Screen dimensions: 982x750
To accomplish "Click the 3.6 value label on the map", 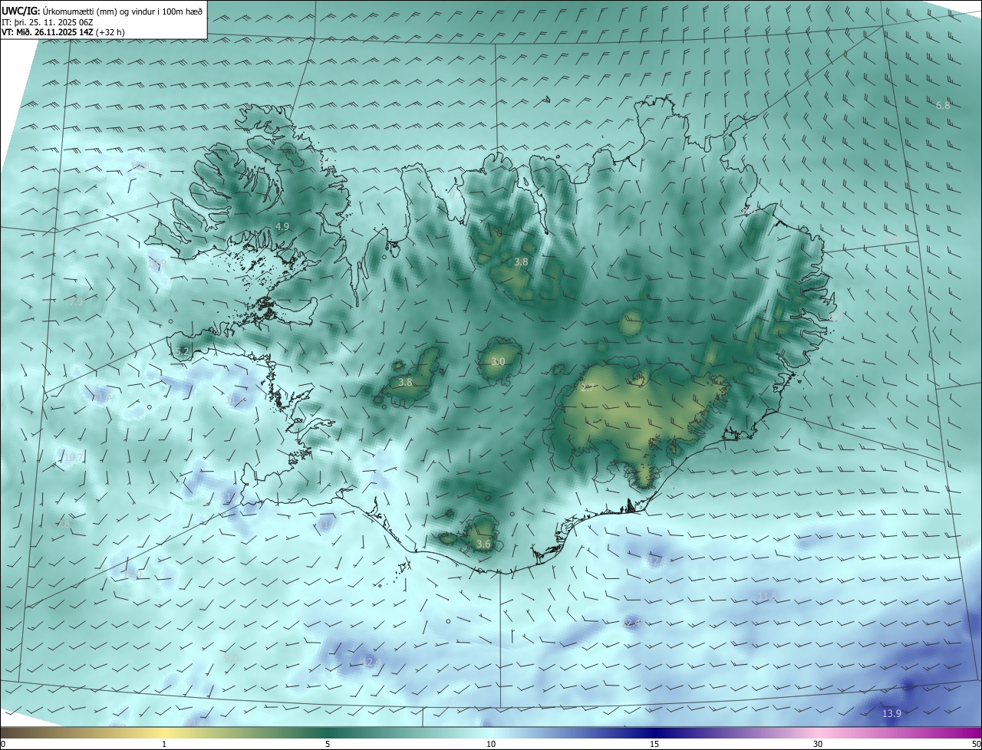I will (483, 544).
